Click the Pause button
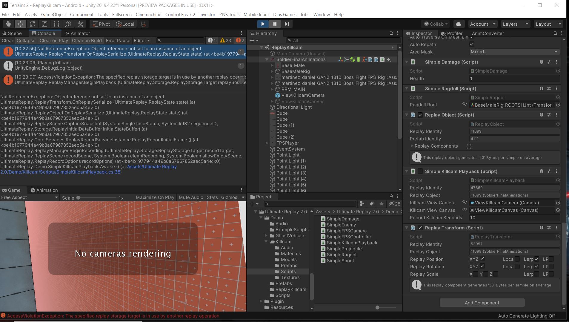569x322 pixels. [275, 24]
